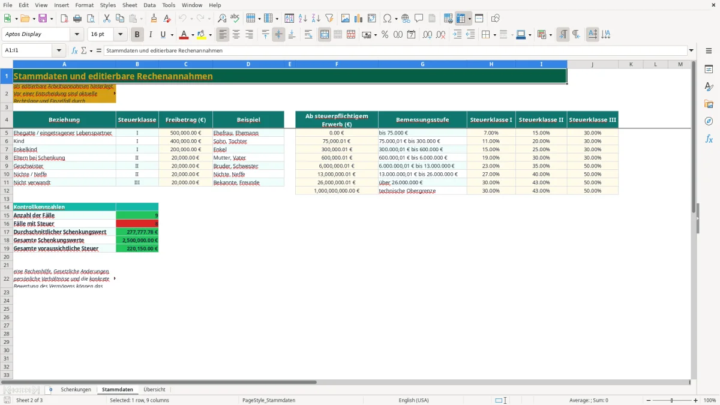The height and width of the screenshot is (405, 720).
Task: Insert a comment
Action: point(419,19)
